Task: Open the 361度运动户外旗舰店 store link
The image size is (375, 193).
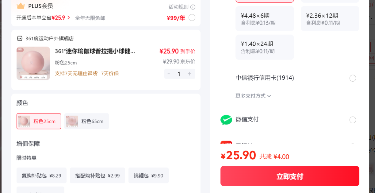Action: tap(50, 39)
